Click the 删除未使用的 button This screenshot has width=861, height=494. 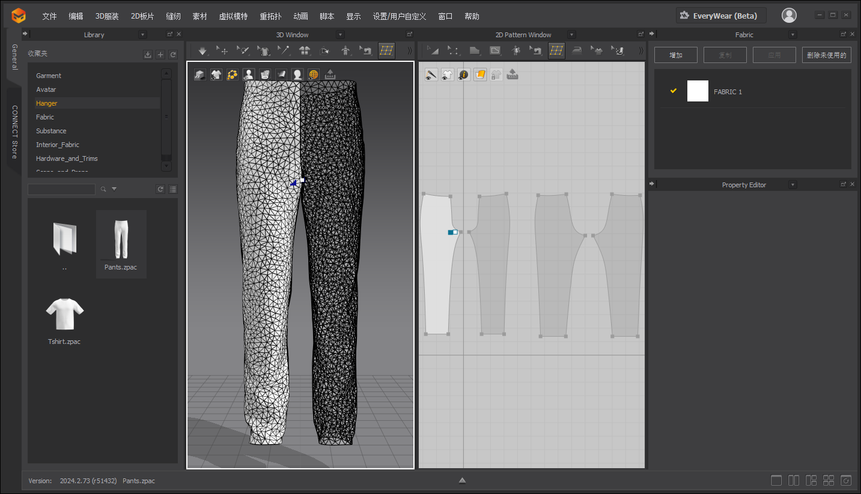tap(827, 55)
